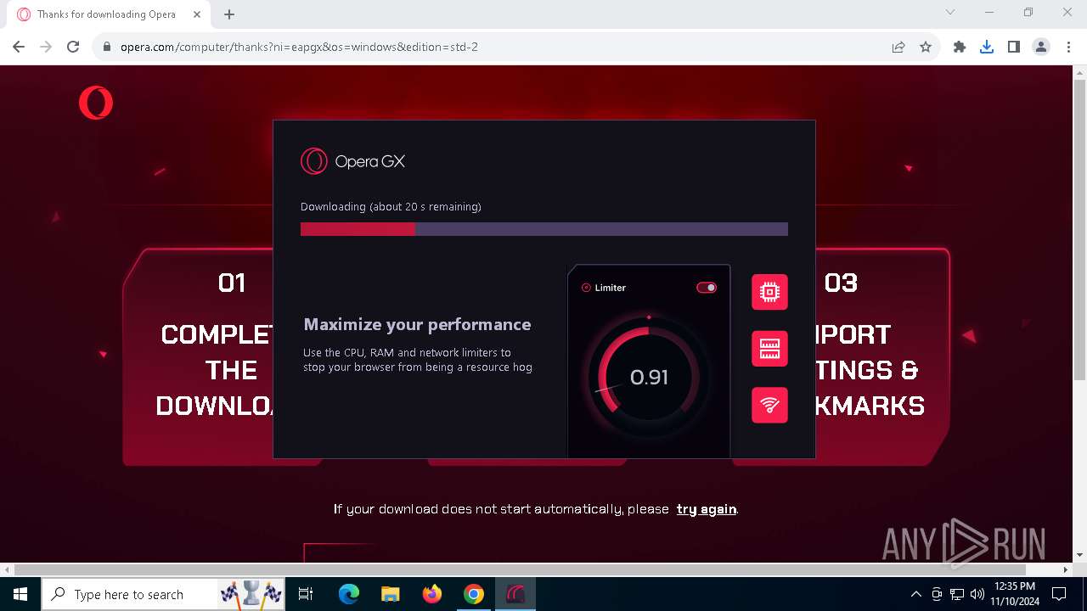
Task: Expand the tab search chevron
Action: (x=950, y=12)
